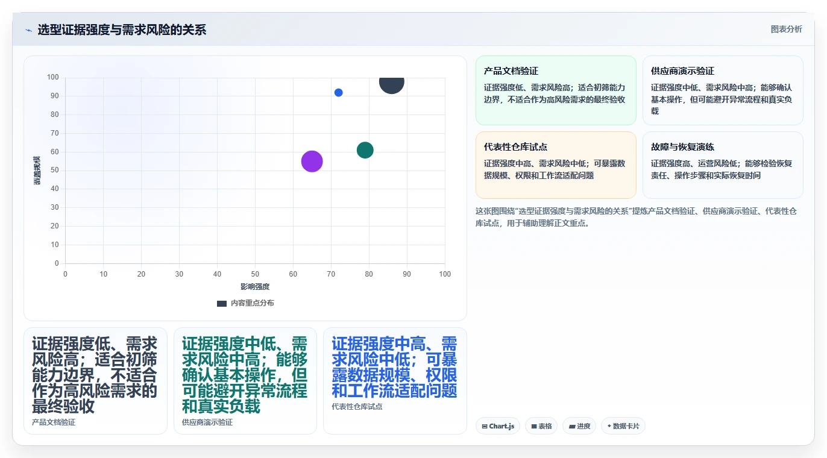
Task: Select the small blue bubble on the chart
Action: pos(338,93)
